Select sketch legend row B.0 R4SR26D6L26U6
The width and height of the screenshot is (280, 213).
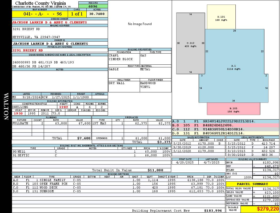226,125
